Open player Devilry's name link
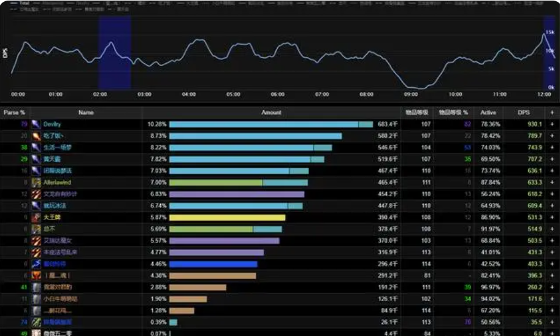This screenshot has width=560, height=336. pyautogui.click(x=52, y=124)
